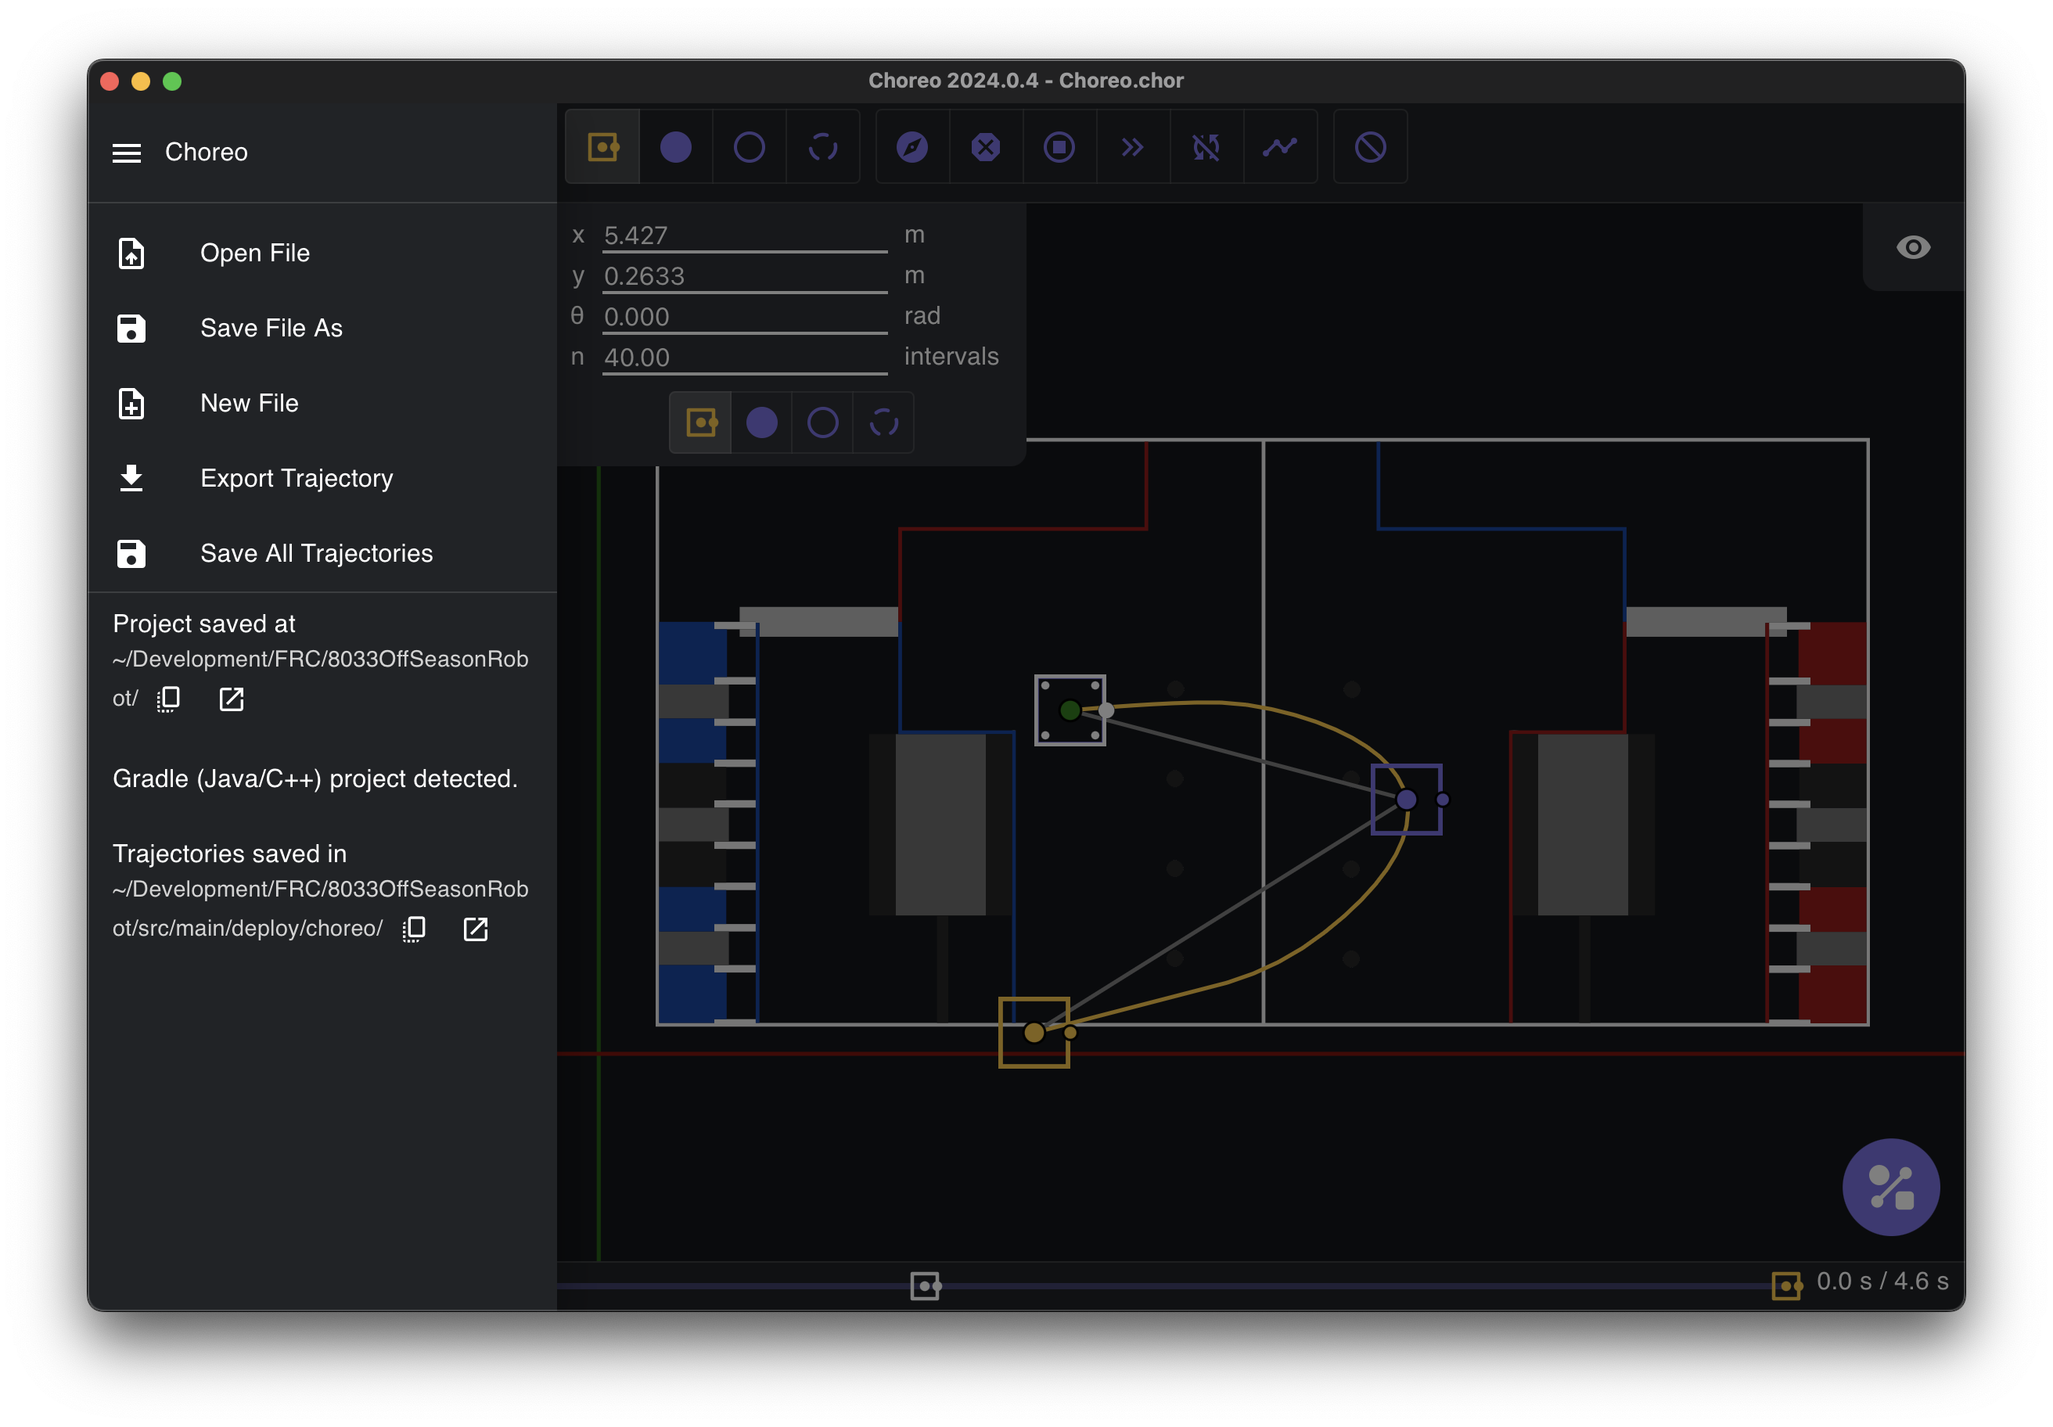This screenshot has width=2053, height=1427.
Task: Select the translation waypoint filled-circle tool
Action: click(675, 146)
